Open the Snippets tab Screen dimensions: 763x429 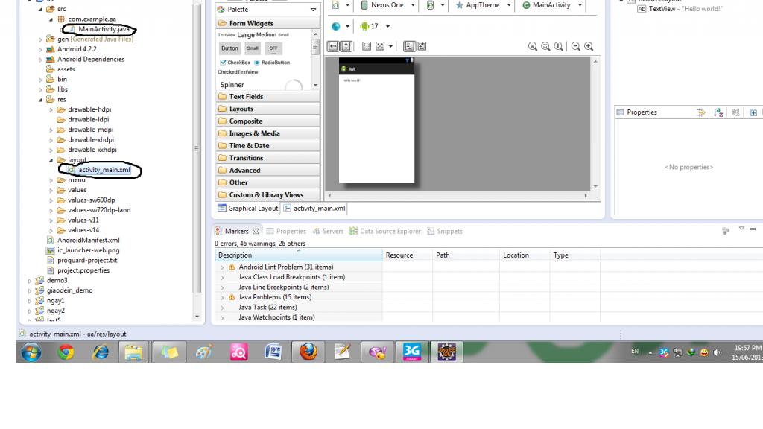(445, 231)
